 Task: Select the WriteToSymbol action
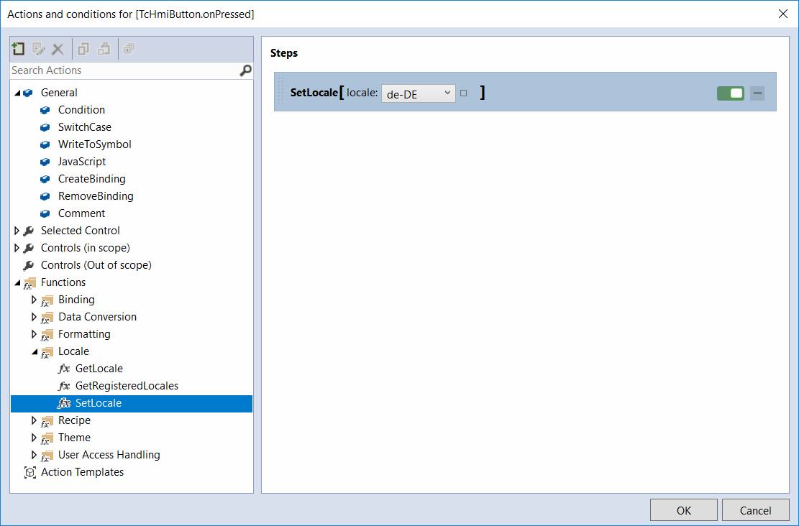94,144
